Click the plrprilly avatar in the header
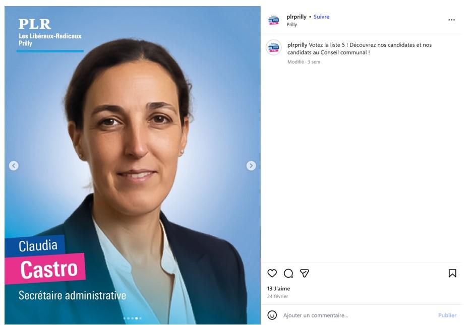This screenshot has height=325, width=471. click(273, 20)
